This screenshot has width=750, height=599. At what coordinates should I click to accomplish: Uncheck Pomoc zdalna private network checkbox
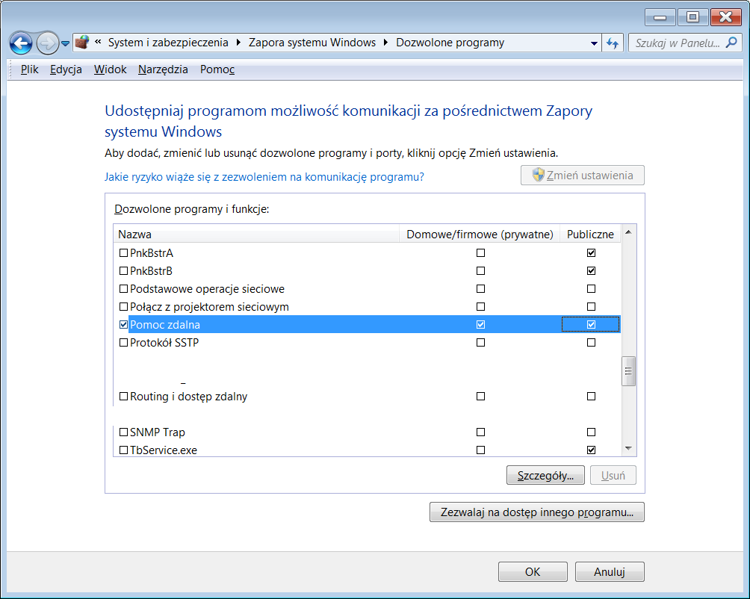pyautogui.click(x=481, y=325)
